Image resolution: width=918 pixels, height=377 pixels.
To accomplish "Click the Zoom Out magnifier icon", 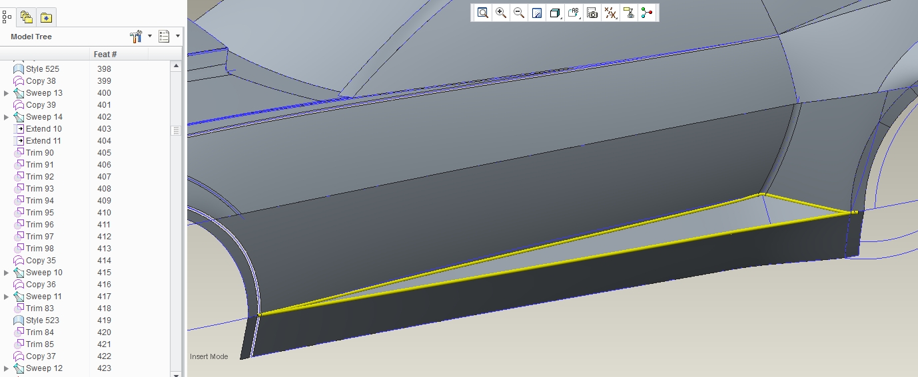I will click(x=519, y=13).
